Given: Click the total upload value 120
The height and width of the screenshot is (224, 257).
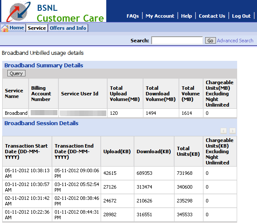Looking at the screenshot, I should coord(114,113).
